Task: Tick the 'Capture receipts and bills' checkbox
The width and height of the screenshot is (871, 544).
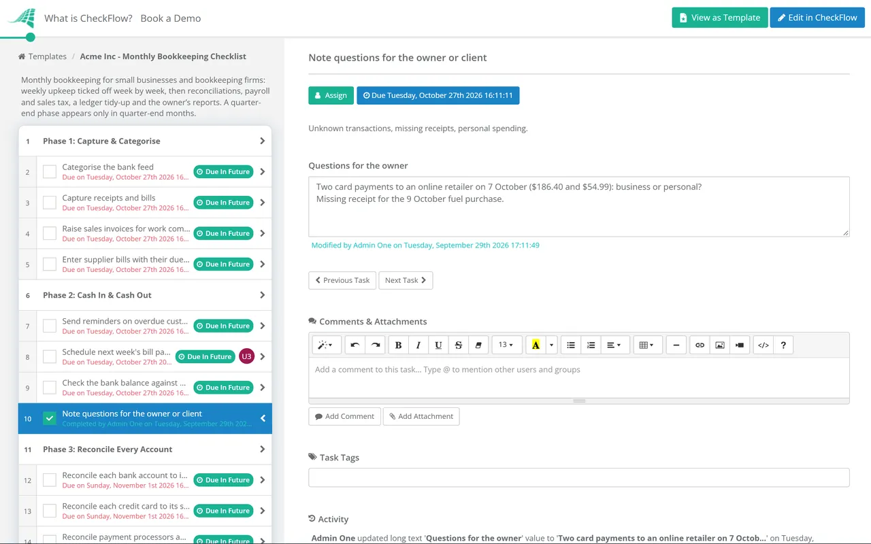Action: click(x=50, y=203)
